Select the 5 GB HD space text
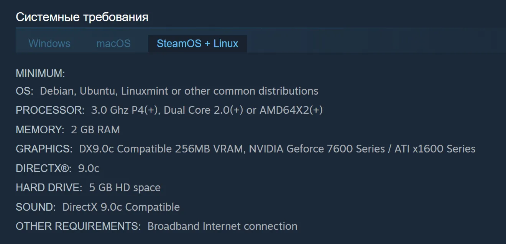This screenshot has width=506, height=244. [125, 188]
